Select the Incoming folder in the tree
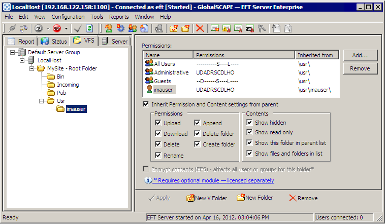Viewport: 385px width, 224px height. click(x=68, y=85)
